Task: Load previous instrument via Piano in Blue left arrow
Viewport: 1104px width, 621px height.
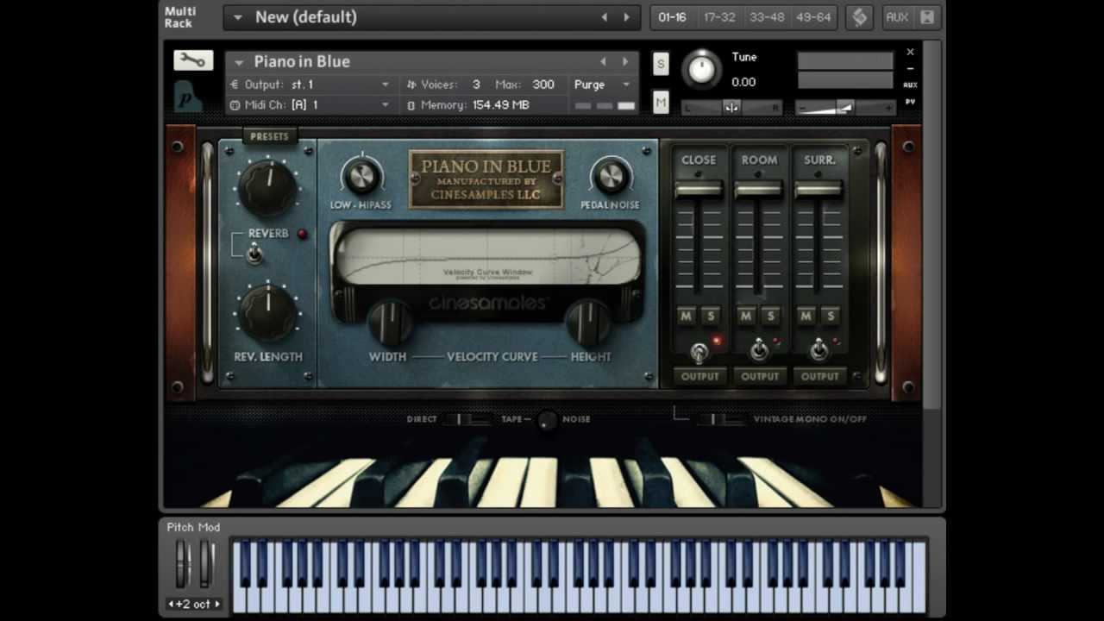Action: (x=603, y=61)
